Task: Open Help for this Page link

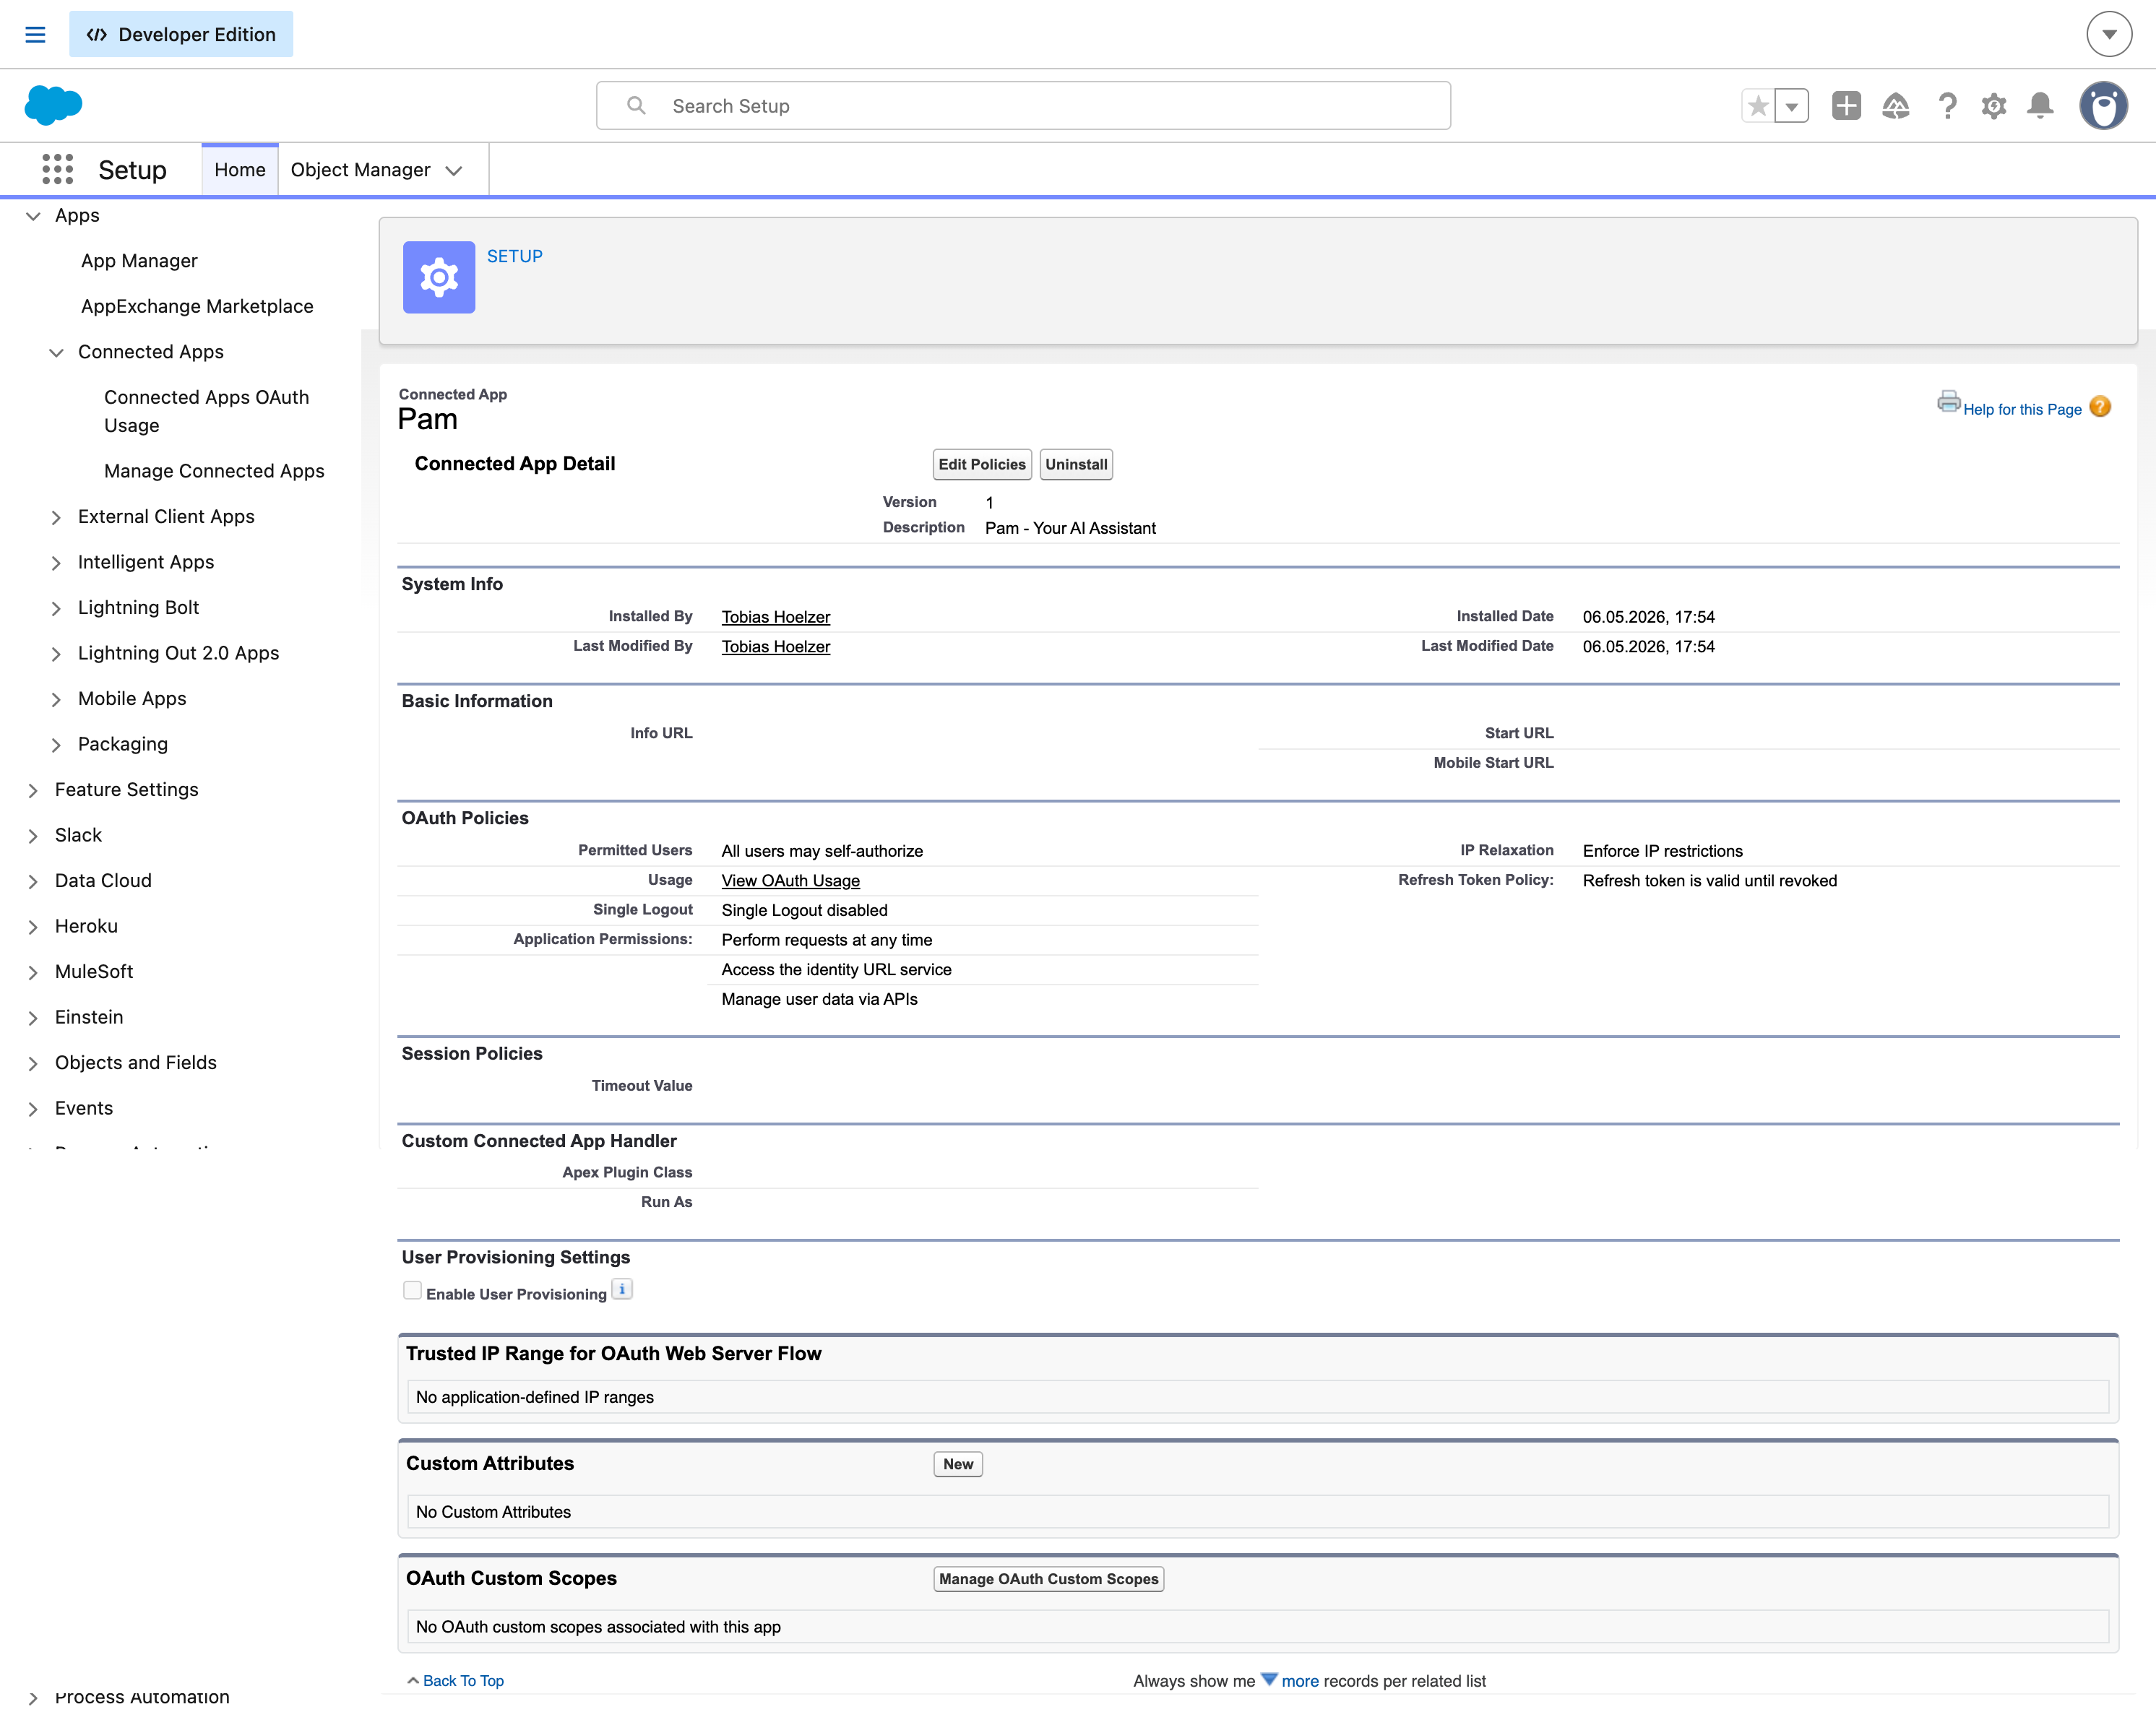Action: click(x=2022, y=409)
